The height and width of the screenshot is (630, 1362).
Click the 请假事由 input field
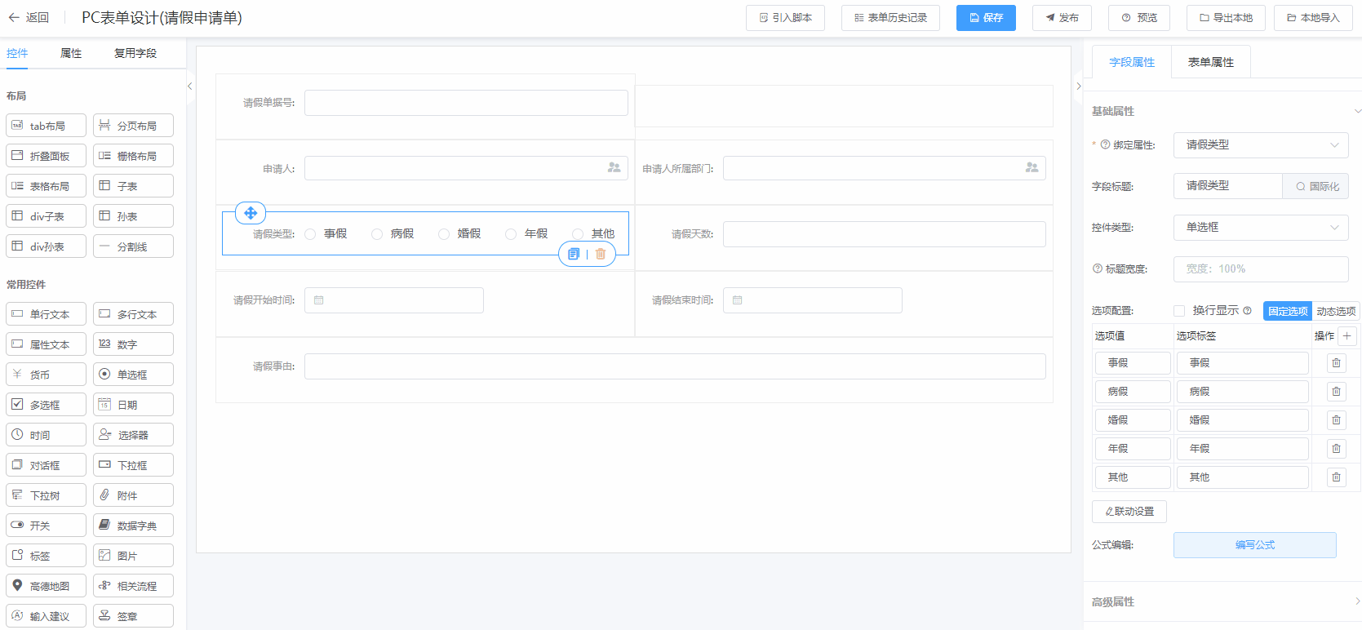[x=674, y=366]
